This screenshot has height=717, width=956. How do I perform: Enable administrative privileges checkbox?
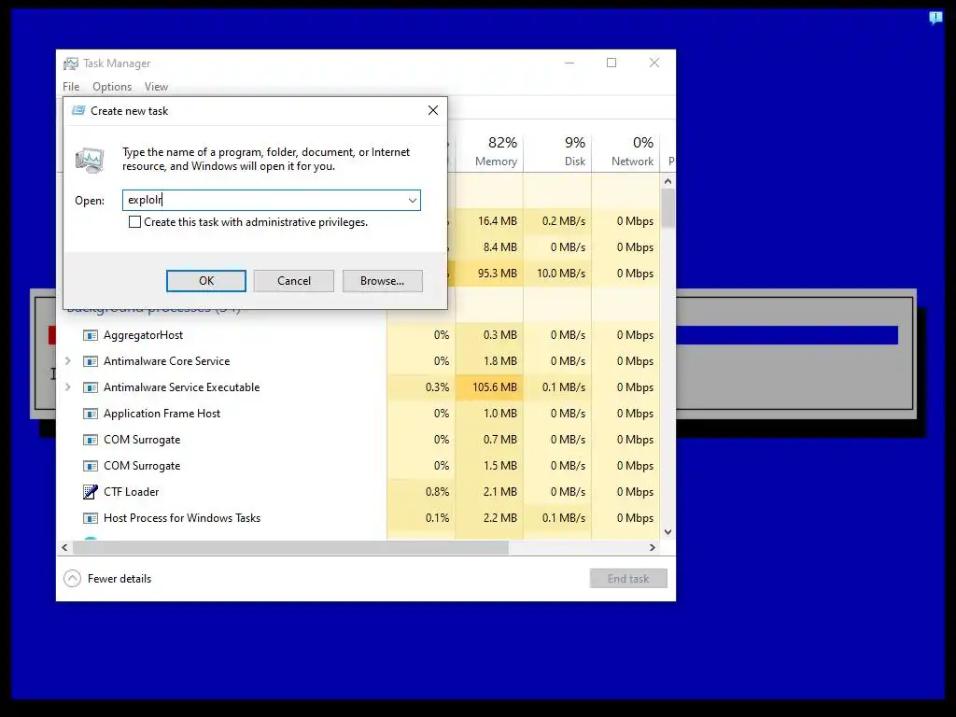pyautogui.click(x=134, y=222)
